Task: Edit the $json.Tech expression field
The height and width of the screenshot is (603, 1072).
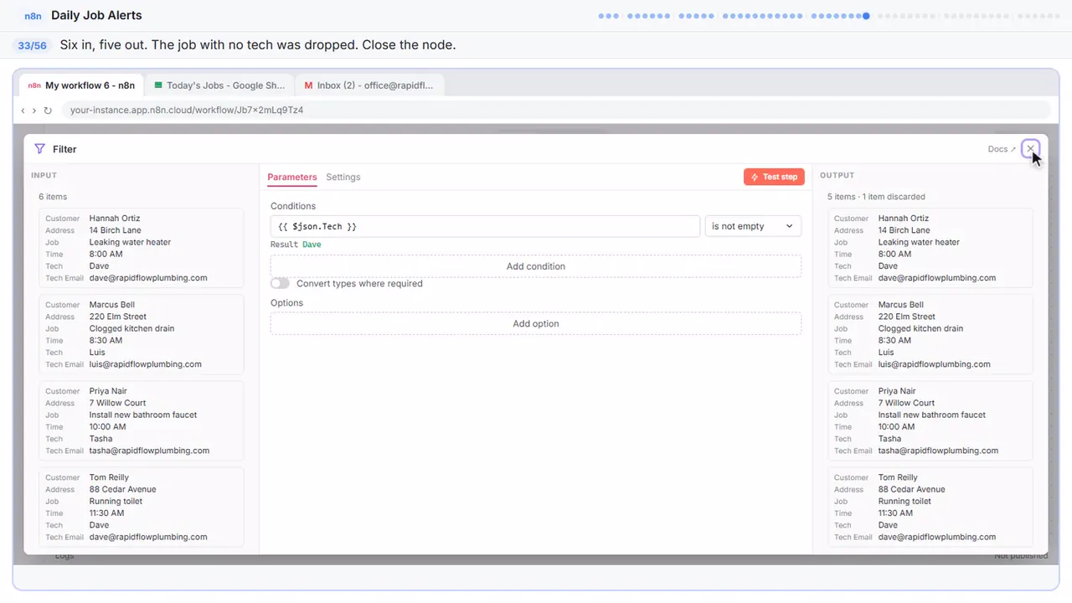Action: click(485, 226)
